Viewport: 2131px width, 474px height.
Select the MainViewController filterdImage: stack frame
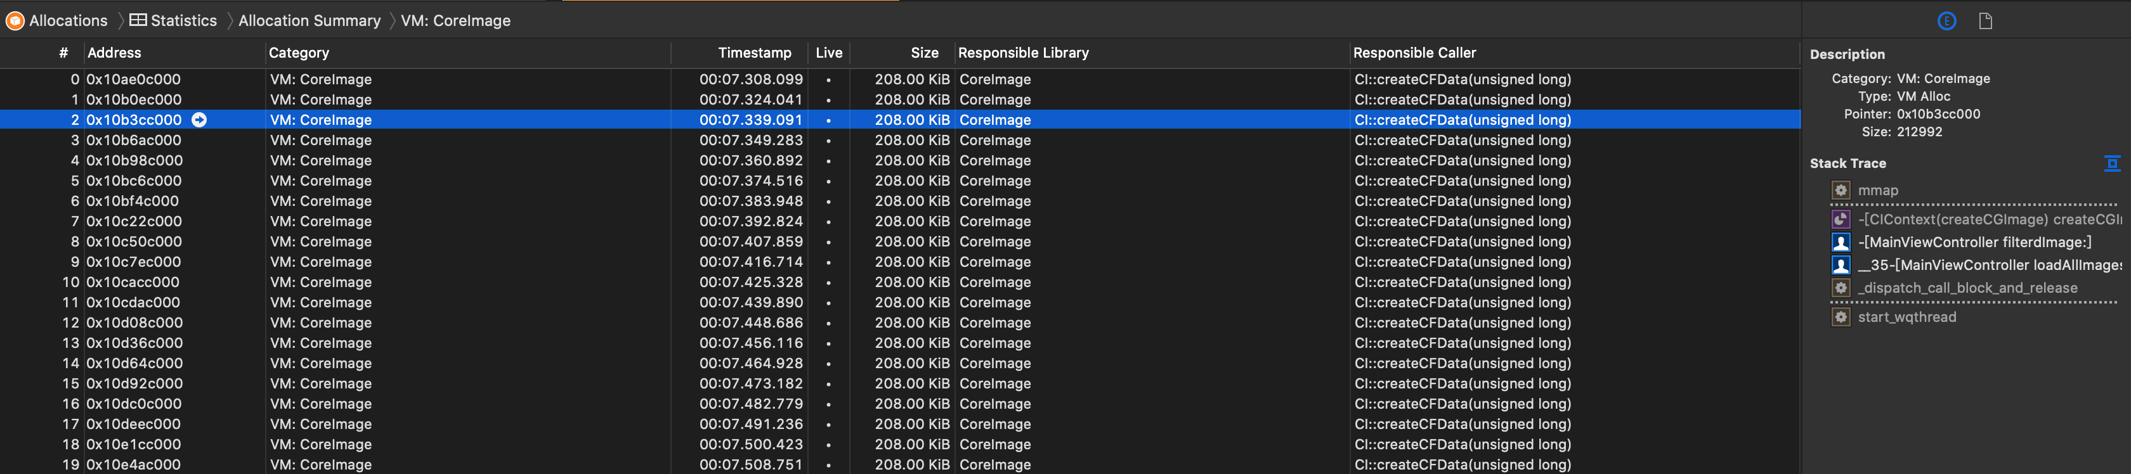tap(1974, 242)
